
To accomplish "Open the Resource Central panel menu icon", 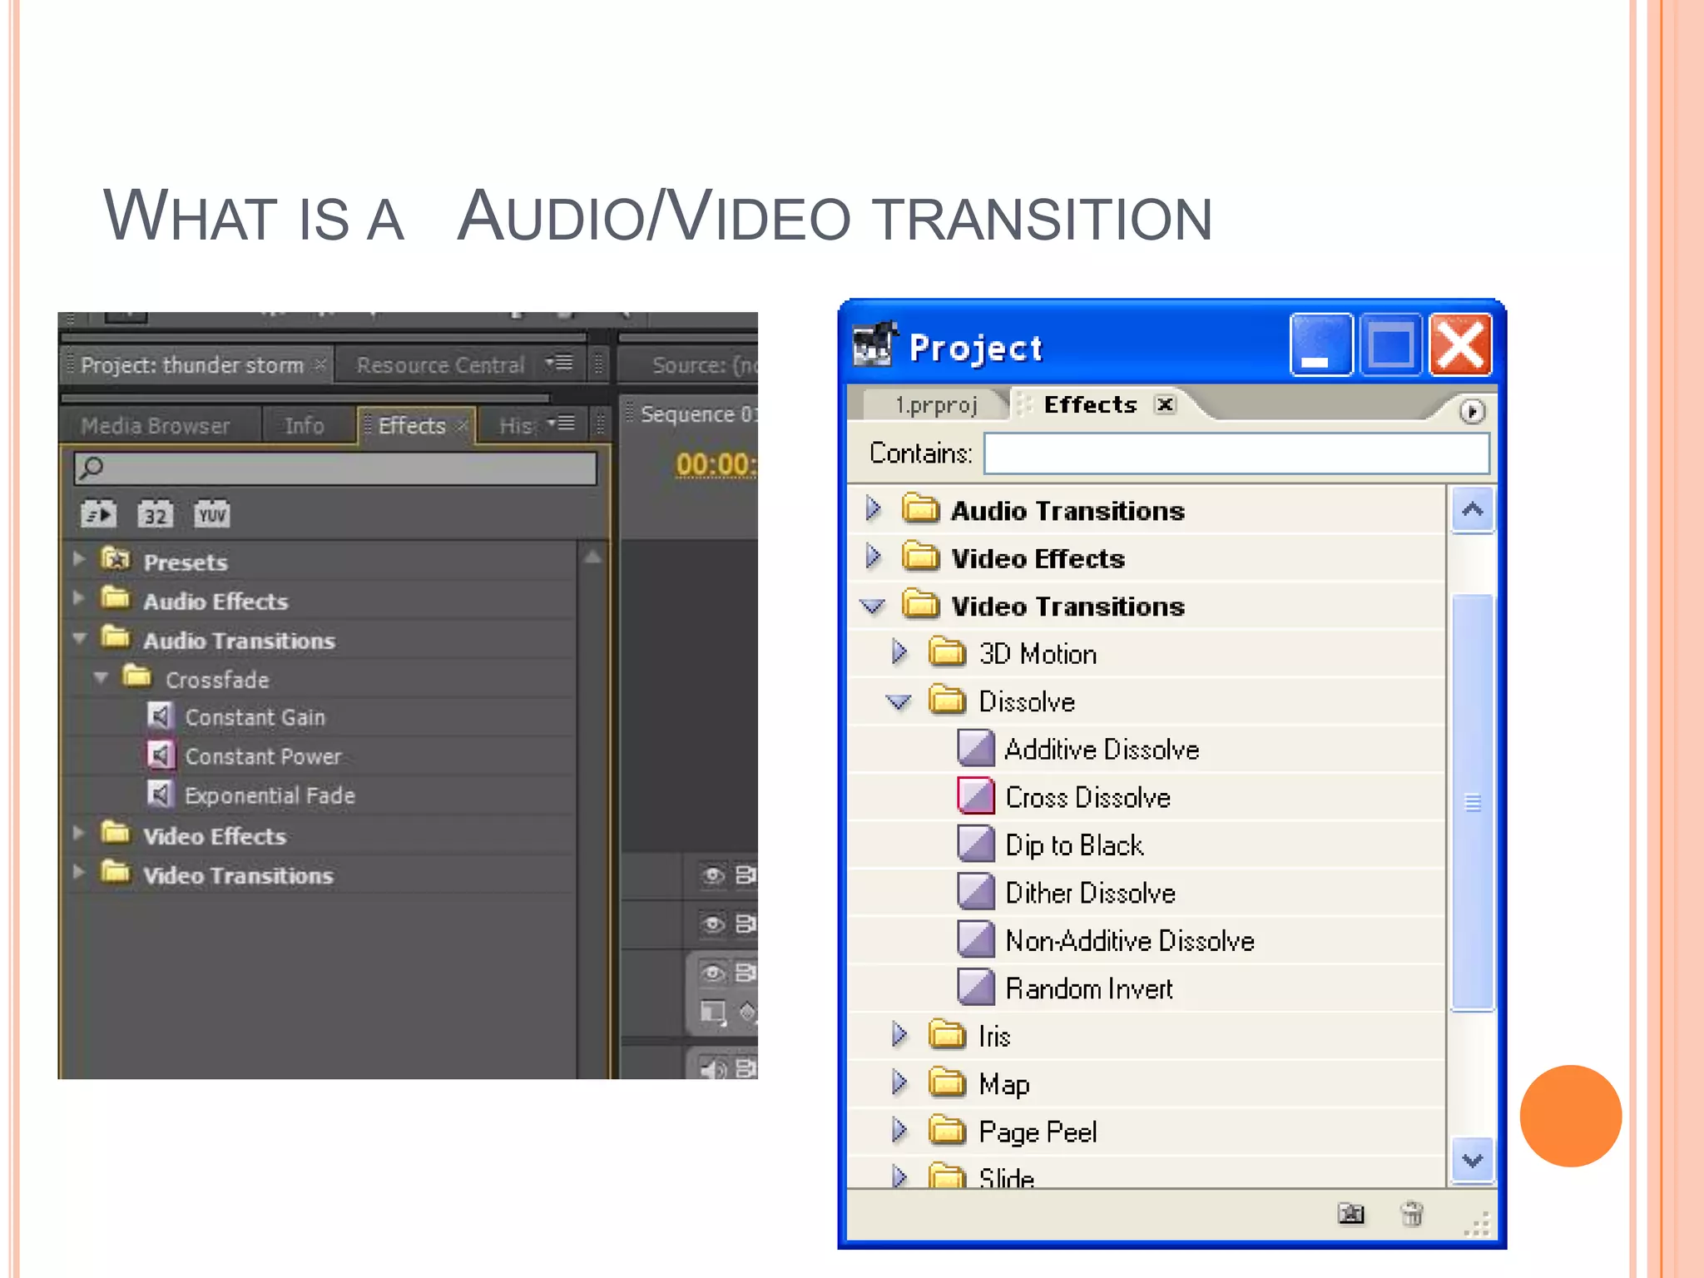I will (560, 363).
